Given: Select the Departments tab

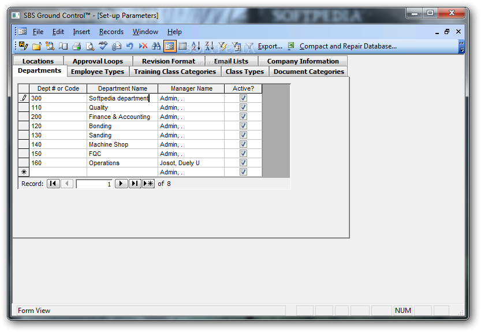Looking at the screenshot, I should 40,70.
